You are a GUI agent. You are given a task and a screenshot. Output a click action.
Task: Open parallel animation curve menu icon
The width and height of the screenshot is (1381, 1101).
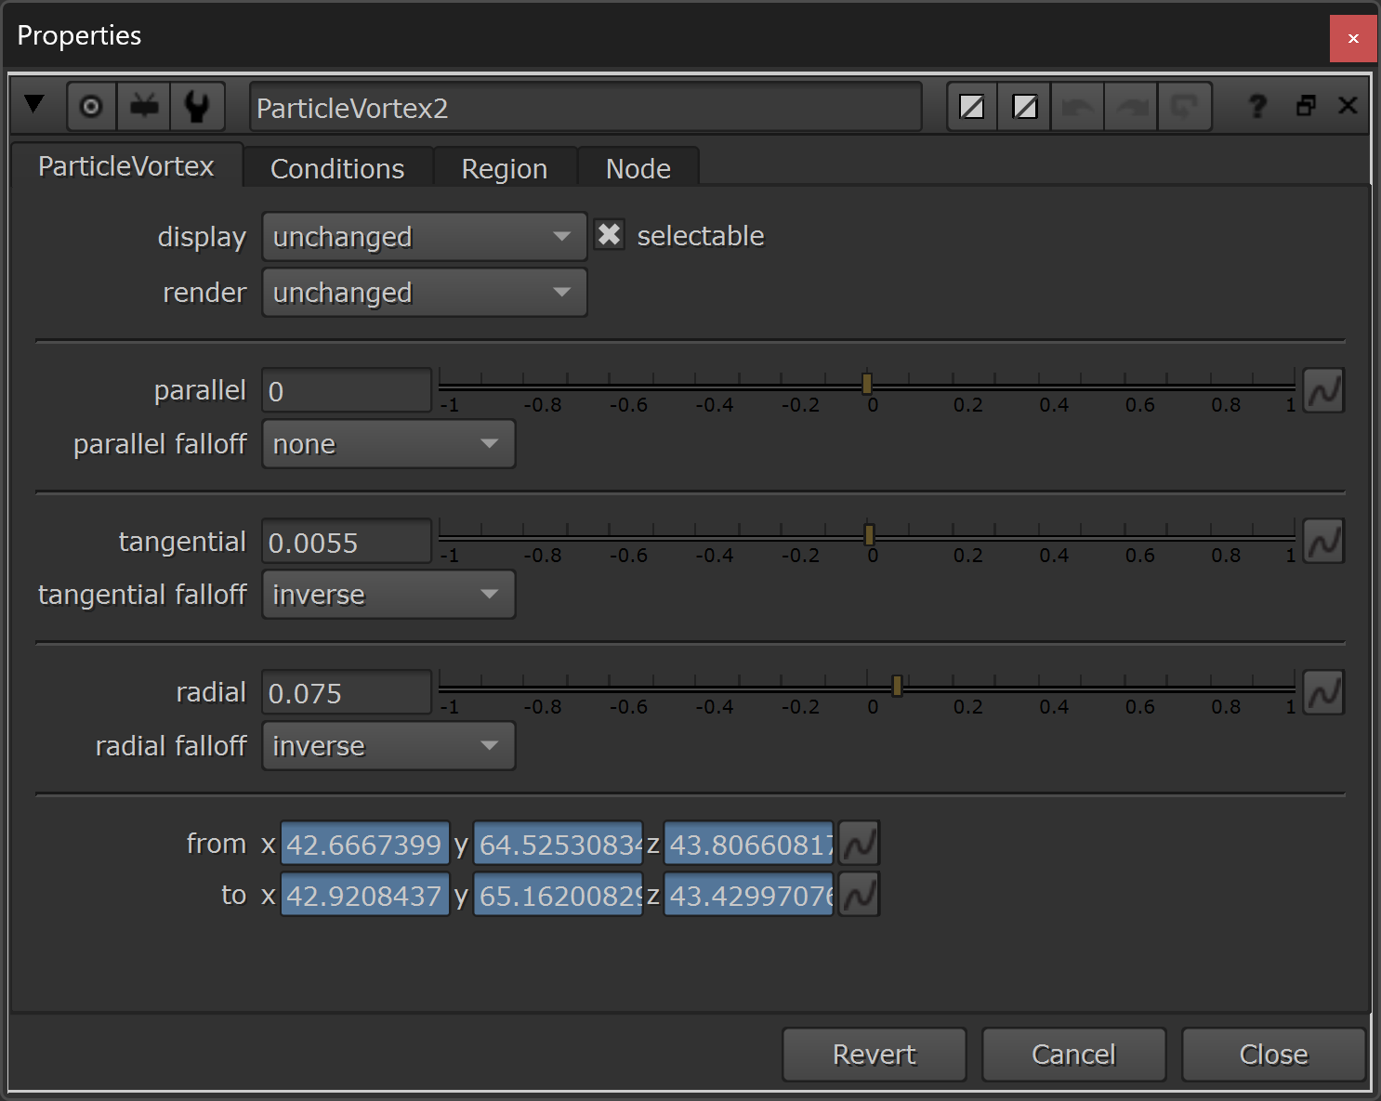click(1323, 390)
